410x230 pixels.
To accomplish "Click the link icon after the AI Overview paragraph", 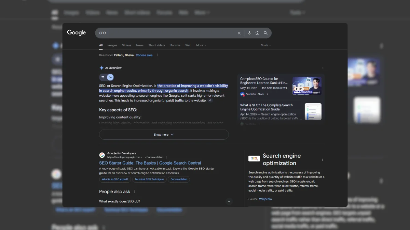I will pos(210,101).
